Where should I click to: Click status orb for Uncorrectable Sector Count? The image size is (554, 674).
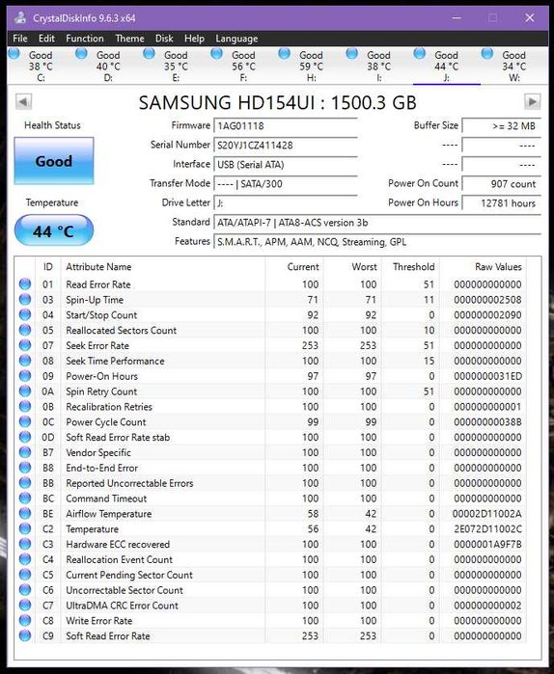[25, 590]
